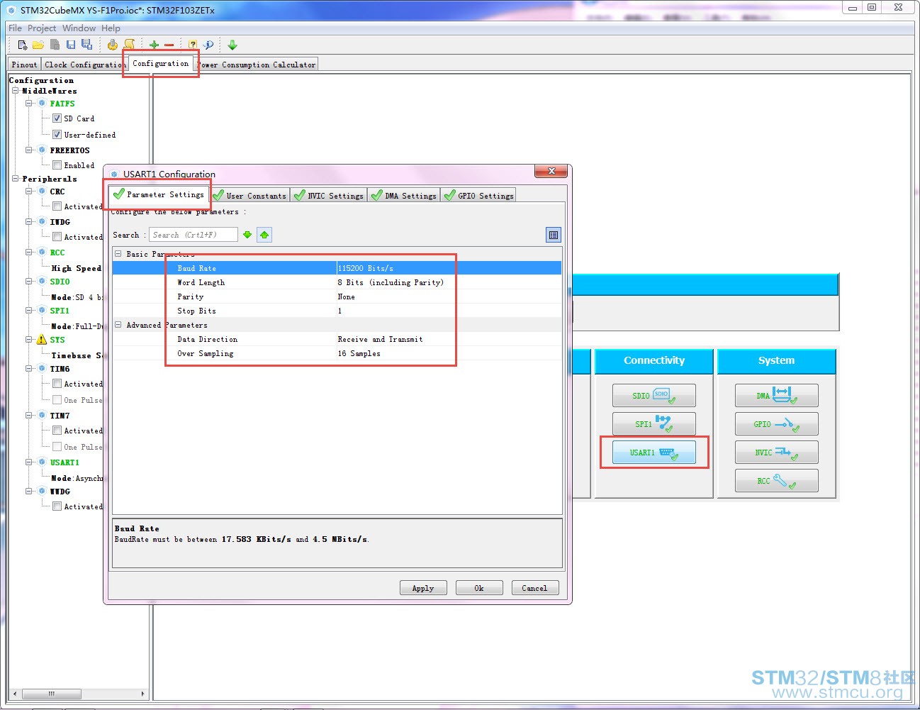Click the Generate Code gear icon
This screenshot has width=920, height=710.
tap(113, 45)
